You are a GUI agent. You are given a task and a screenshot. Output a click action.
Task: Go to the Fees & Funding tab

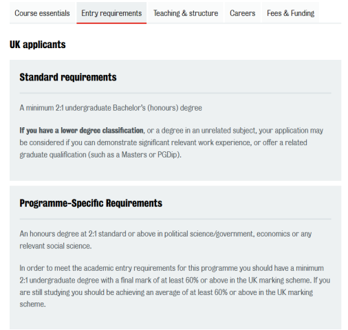[x=290, y=13]
